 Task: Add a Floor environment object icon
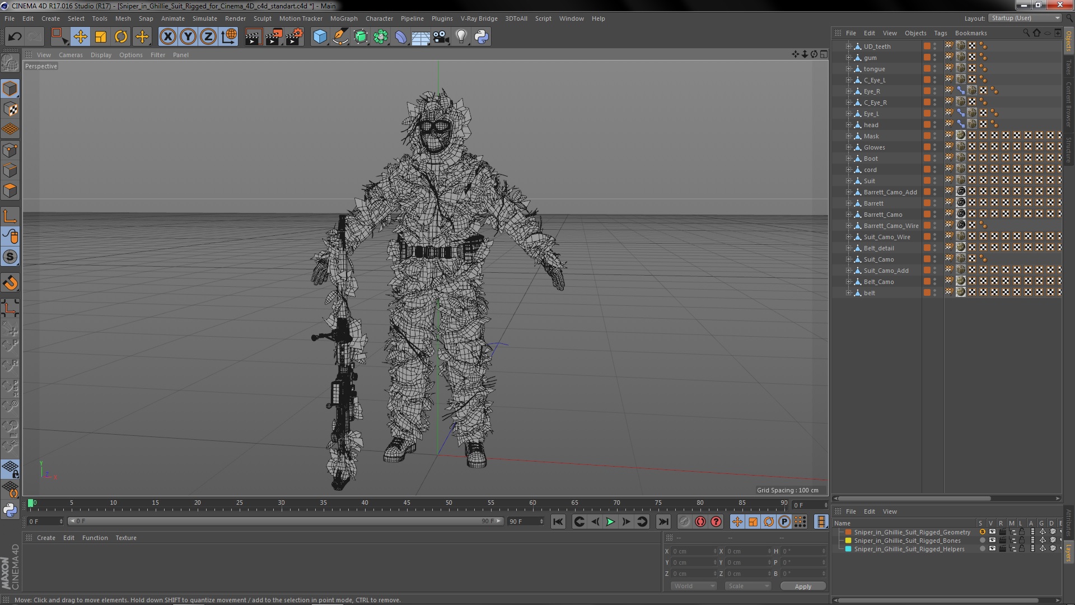pyautogui.click(x=421, y=37)
